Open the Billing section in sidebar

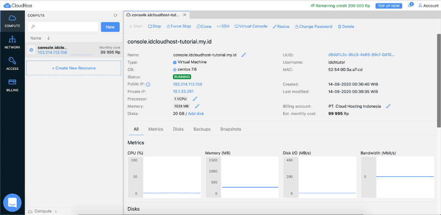coord(12,85)
